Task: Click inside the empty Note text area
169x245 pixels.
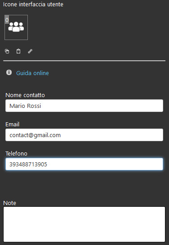Action: coord(84,224)
